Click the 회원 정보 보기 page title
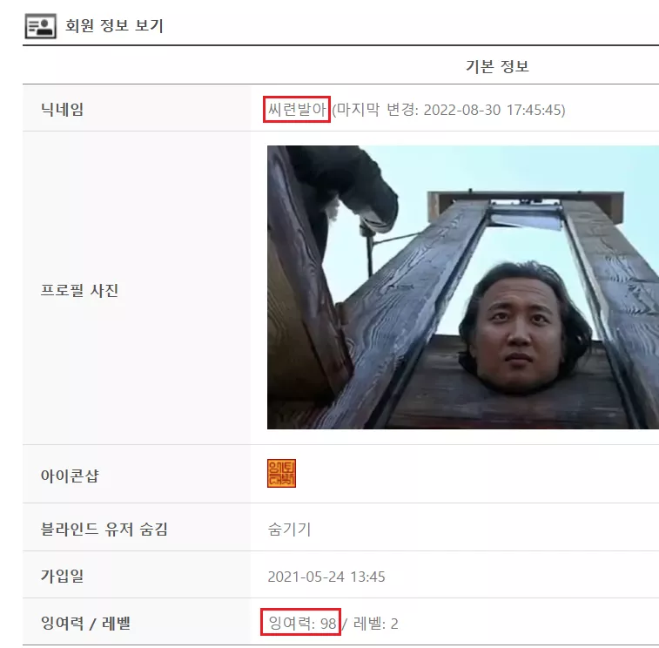Screen dimensions: 659x648 pyautogui.click(x=114, y=25)
